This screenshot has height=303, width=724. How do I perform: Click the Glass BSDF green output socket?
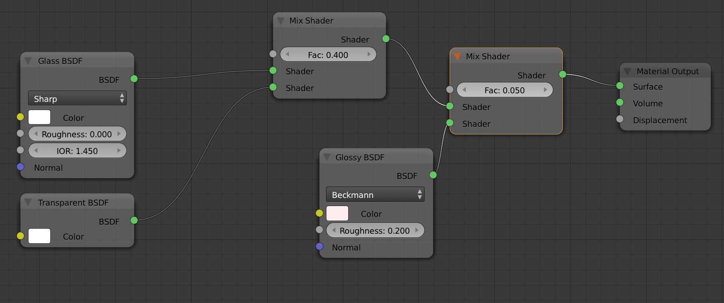click(x=134, y=79)
